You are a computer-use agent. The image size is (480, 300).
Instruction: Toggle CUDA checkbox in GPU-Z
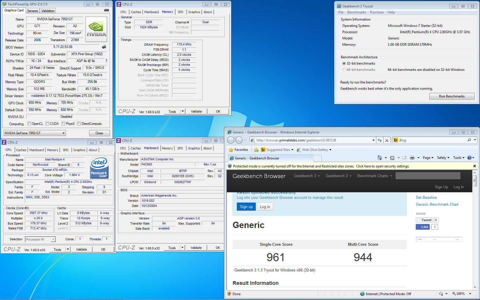coord(47,124)
